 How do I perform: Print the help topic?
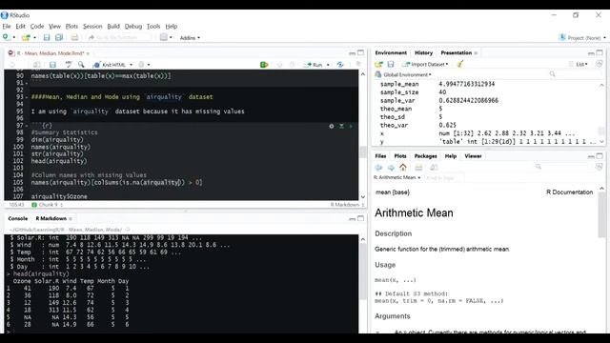418,168
